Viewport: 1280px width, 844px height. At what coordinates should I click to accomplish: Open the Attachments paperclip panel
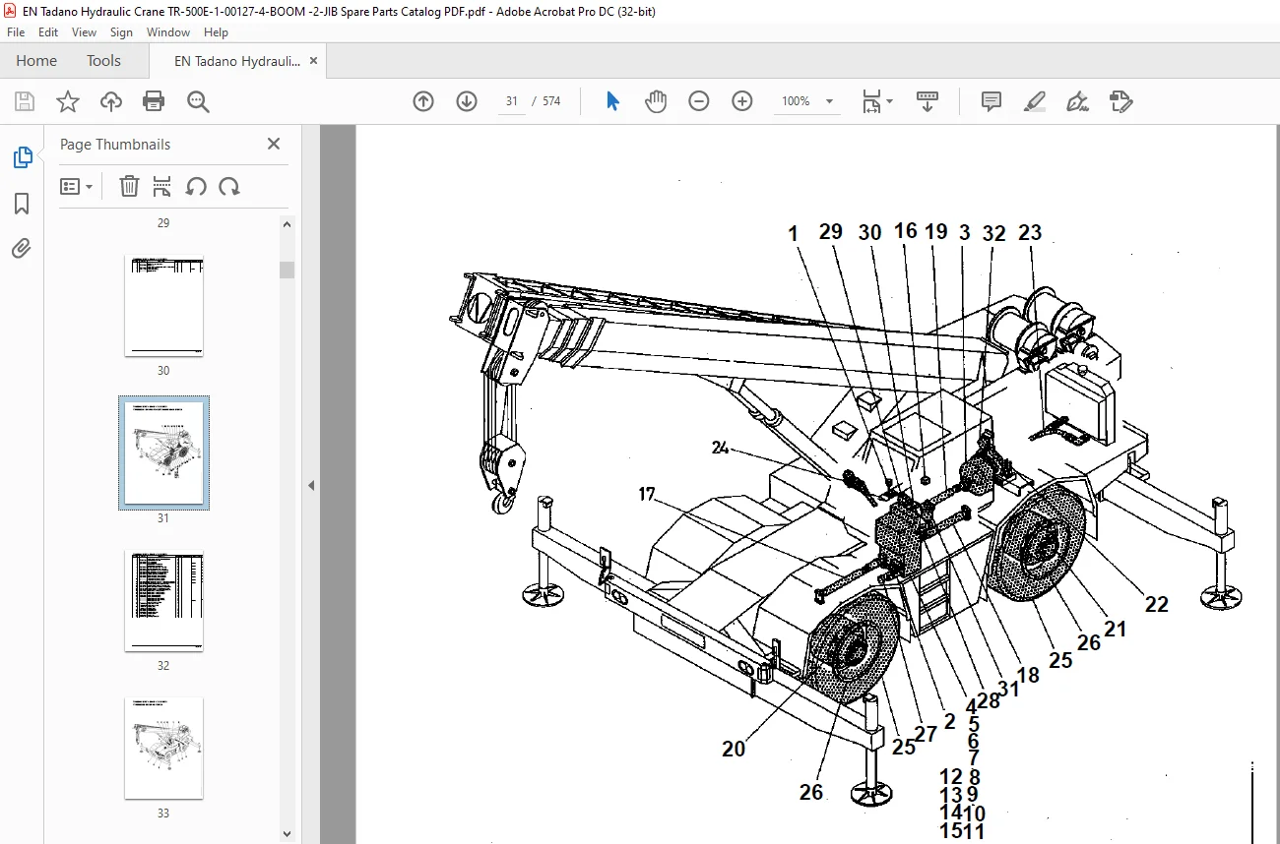[x=22, y=249]
